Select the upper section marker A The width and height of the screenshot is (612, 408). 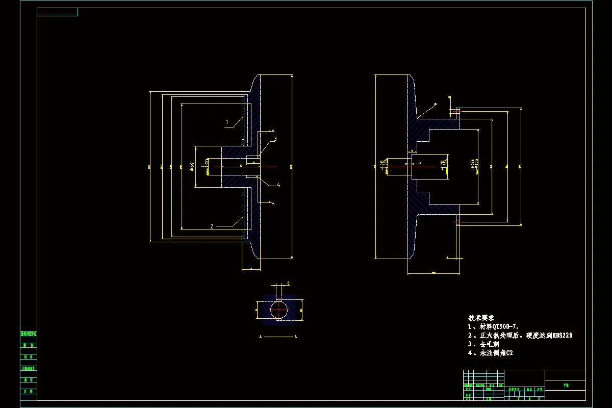pyautogui.click(x=273, y=131)
